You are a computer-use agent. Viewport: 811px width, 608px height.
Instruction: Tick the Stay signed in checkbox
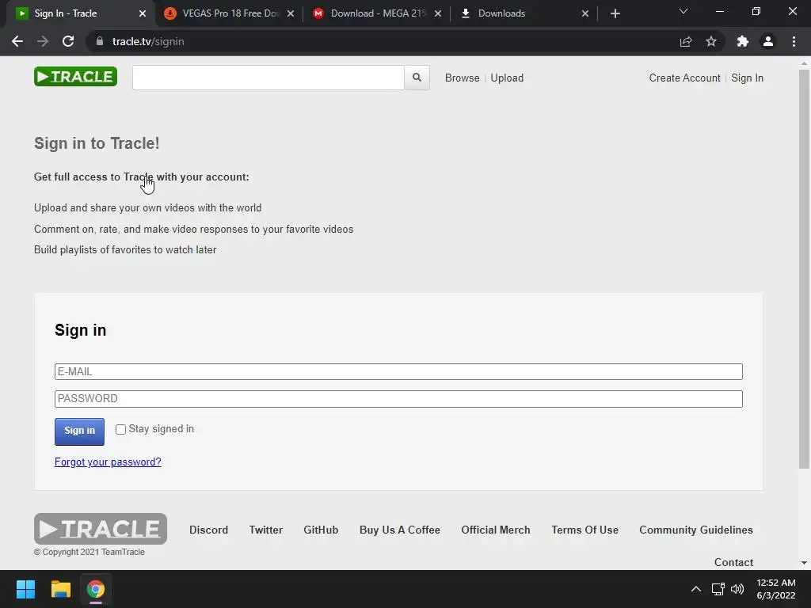120,430
